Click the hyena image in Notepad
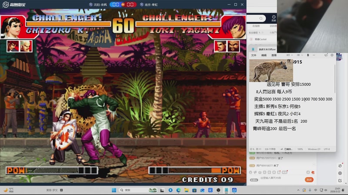The width and height of the screenshot is (348, 195). coord(271,71)
